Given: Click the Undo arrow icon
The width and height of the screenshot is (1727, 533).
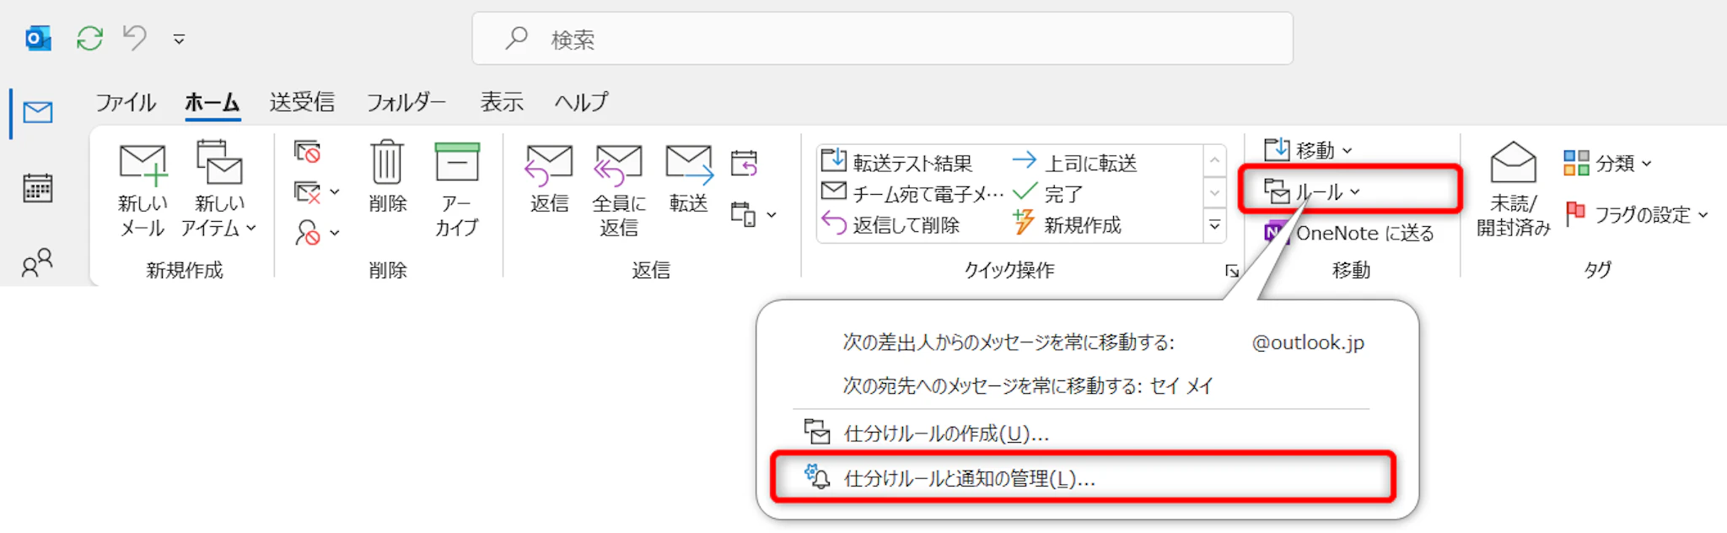Looking at the screenshot, I should (x=135, y=38).
